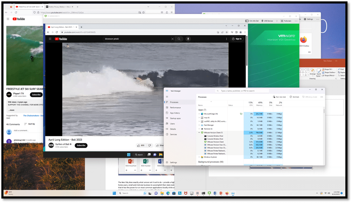Screen dimensions: 352x203
Task: Clear YouTube search box text
Action: tap(172, 39)
